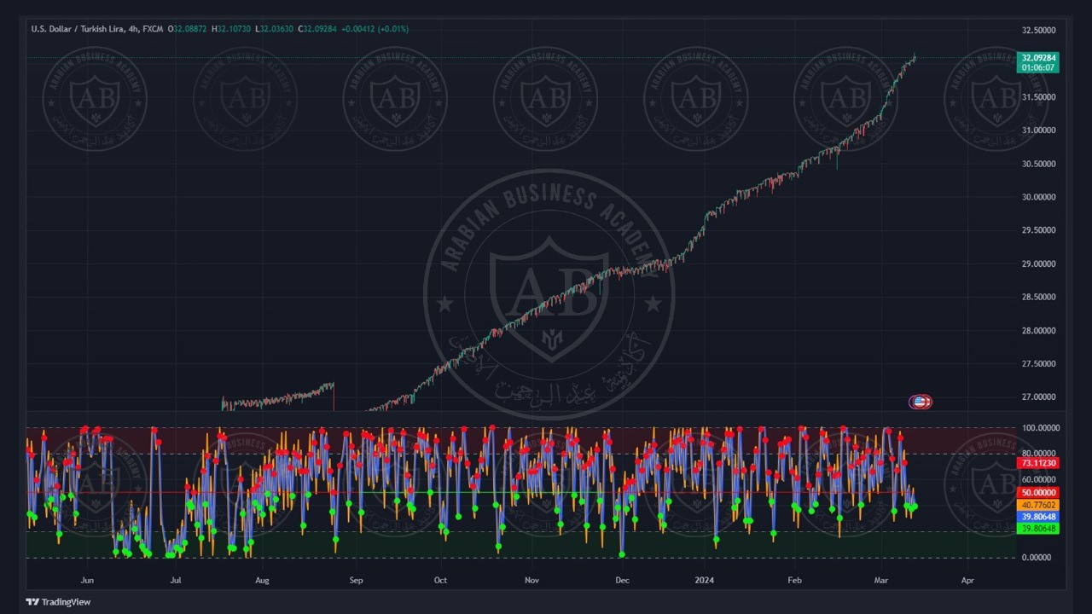Click the 60.00000 oscillator axis label
Image resolution: width=1092 pixels, height=614 pixels.
pos(1038,480)
